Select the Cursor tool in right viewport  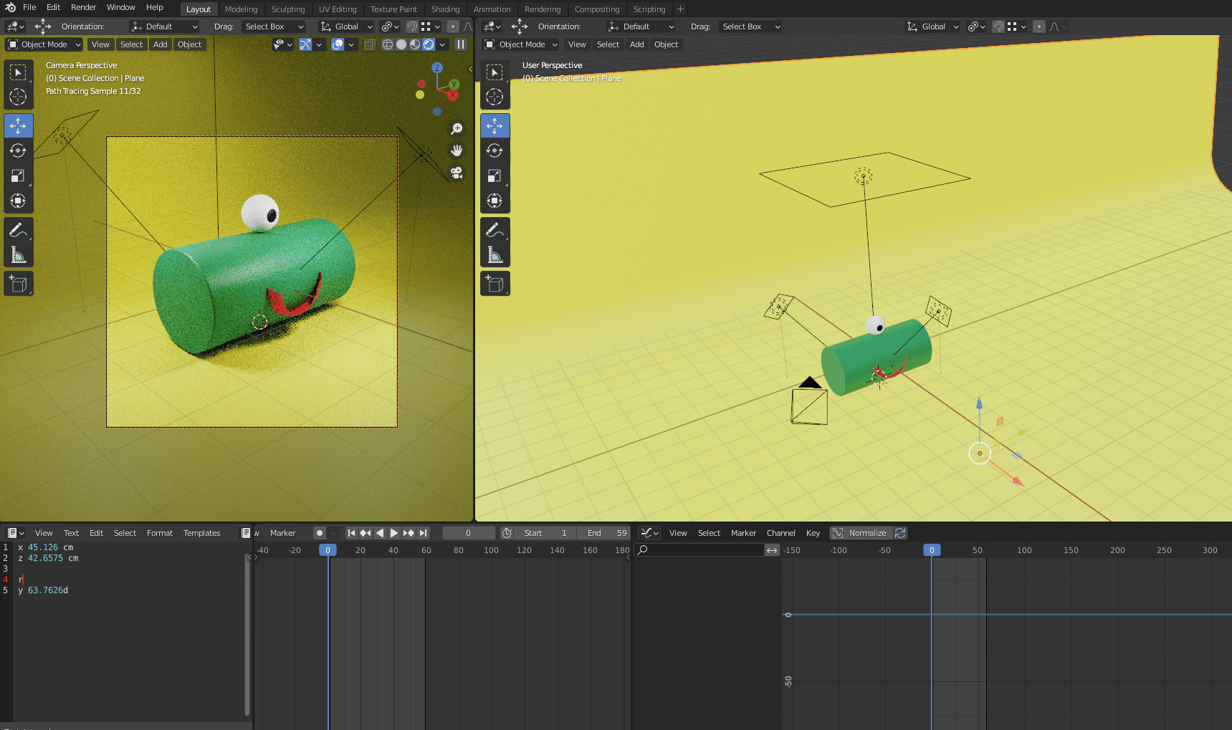[495, 97]
